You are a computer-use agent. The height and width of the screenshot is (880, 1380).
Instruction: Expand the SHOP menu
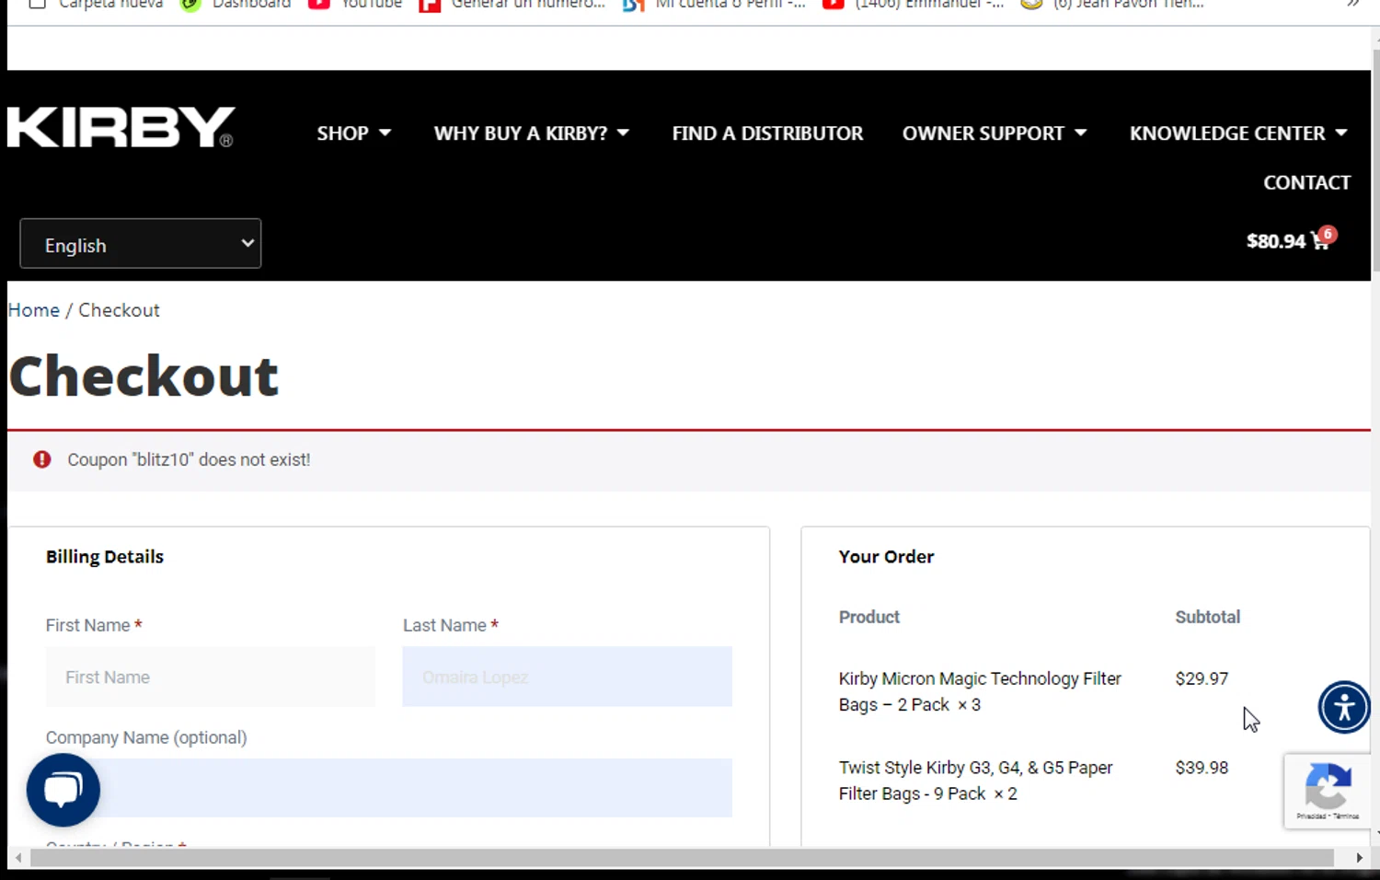tap(354, 133)
